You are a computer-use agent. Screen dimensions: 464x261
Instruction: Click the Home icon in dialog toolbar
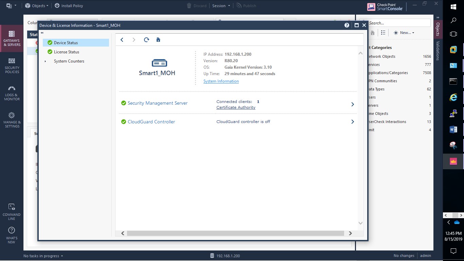coord(158,40)
